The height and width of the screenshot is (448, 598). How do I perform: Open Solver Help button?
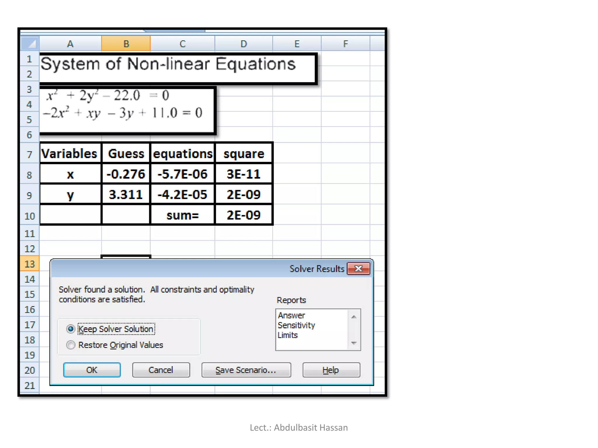coord(331,370)
